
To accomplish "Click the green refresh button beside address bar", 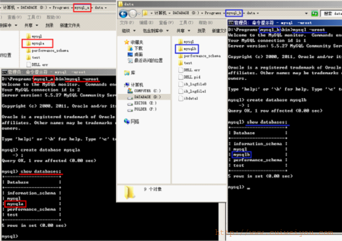I will [x=314, y=14].
